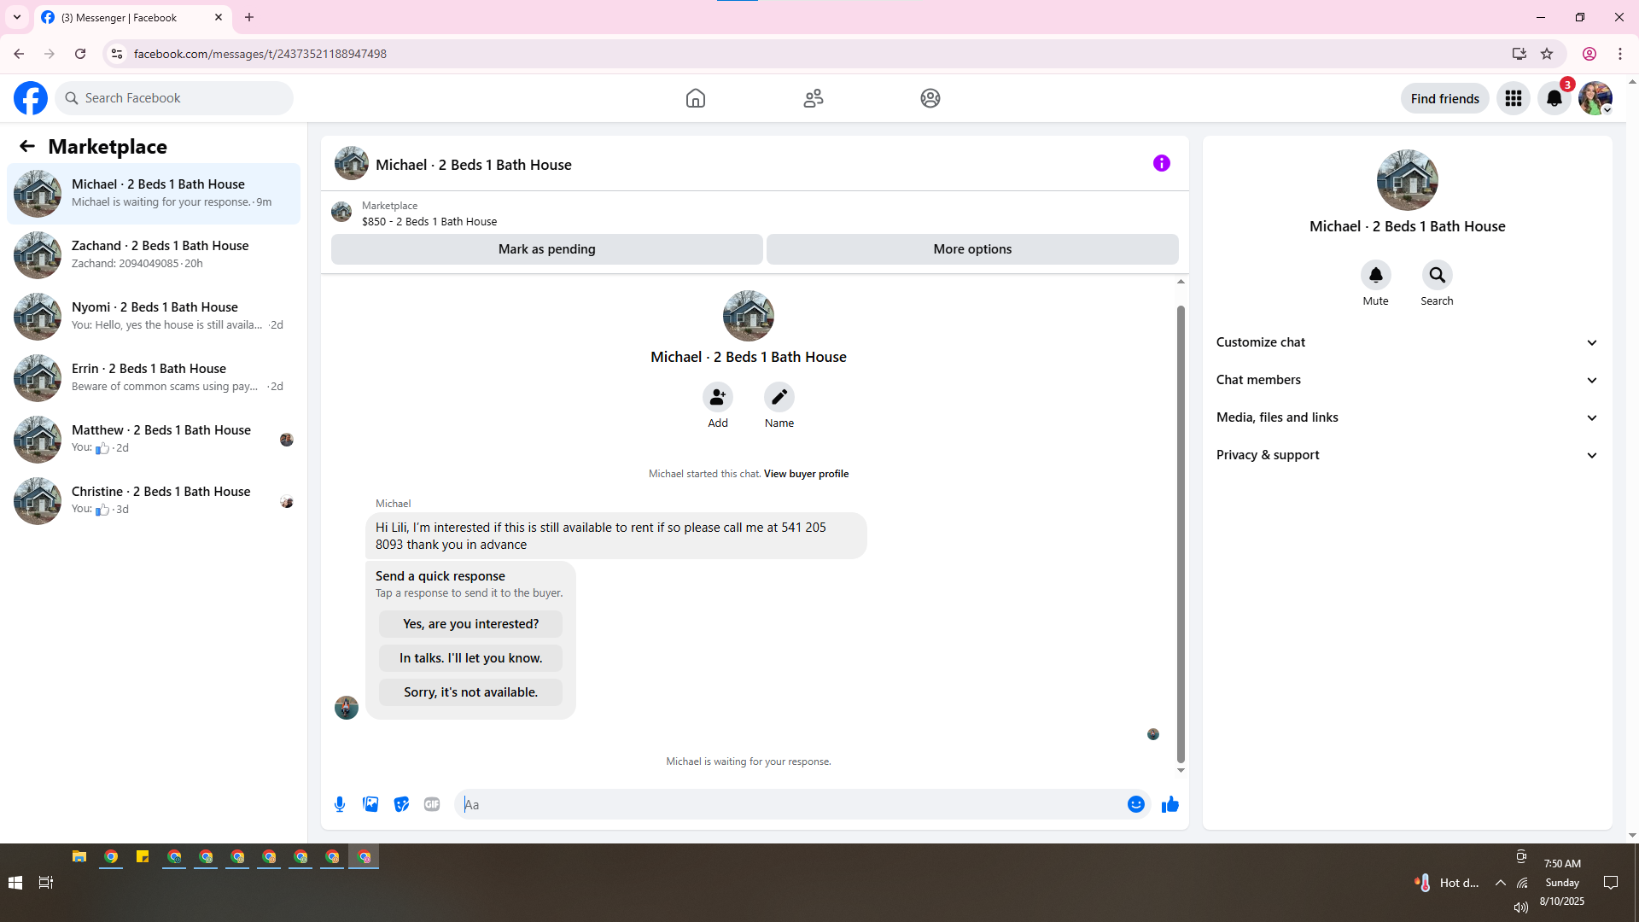
Task: Expand the Chat members section
Action: [1407, 380]
